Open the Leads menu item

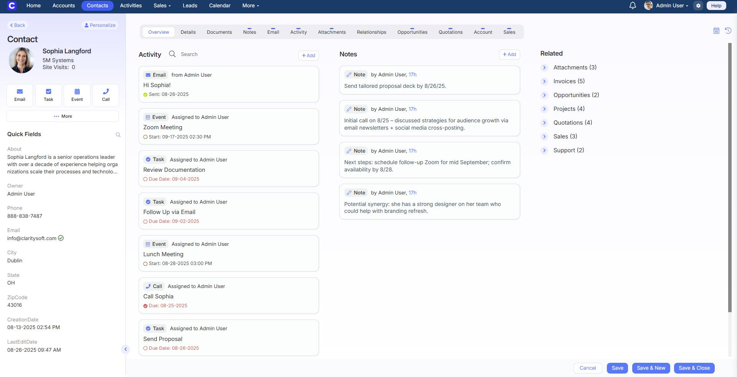coord(190,5)
